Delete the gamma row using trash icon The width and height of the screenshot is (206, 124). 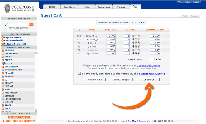coord(133,46)
